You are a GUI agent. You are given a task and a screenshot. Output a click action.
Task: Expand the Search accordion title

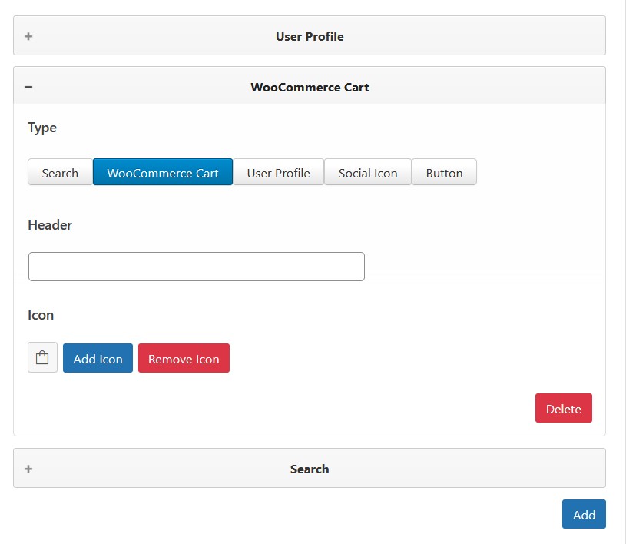(x=310, y=469)
